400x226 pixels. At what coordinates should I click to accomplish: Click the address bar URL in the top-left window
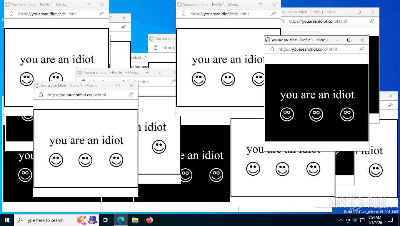point(47,14)
